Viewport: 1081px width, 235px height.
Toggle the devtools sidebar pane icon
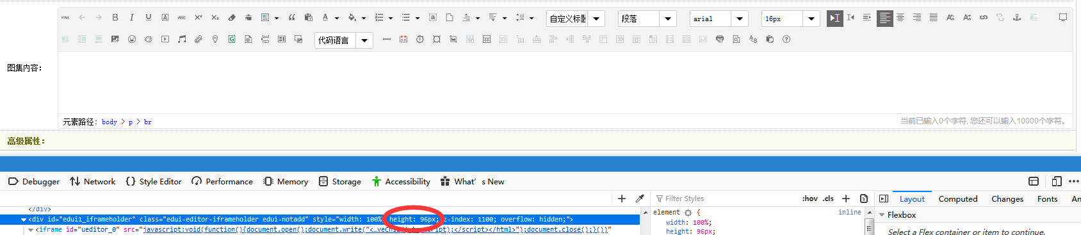pyautogui.click(x=884, y=199)
